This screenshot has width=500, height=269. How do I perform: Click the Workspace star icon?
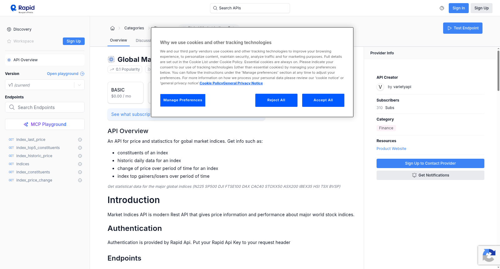tap(9, 41)
